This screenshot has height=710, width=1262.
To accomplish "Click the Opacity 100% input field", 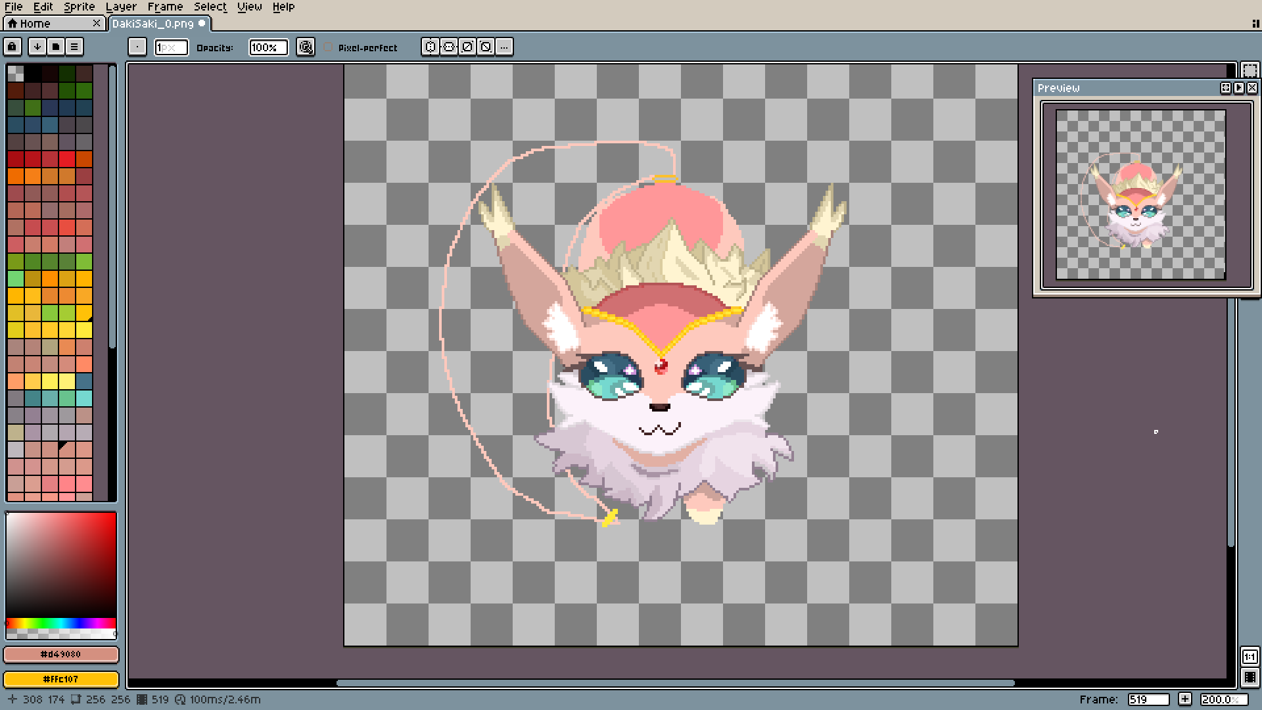I will [x=268, y=47].
